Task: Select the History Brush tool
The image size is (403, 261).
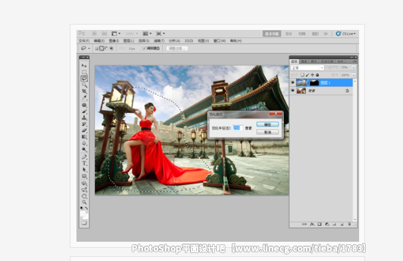Action: point(84,124)
